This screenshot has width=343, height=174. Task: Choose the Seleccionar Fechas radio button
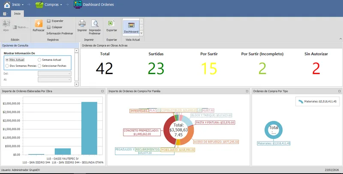pyautogui.click(x=39, y=66)
